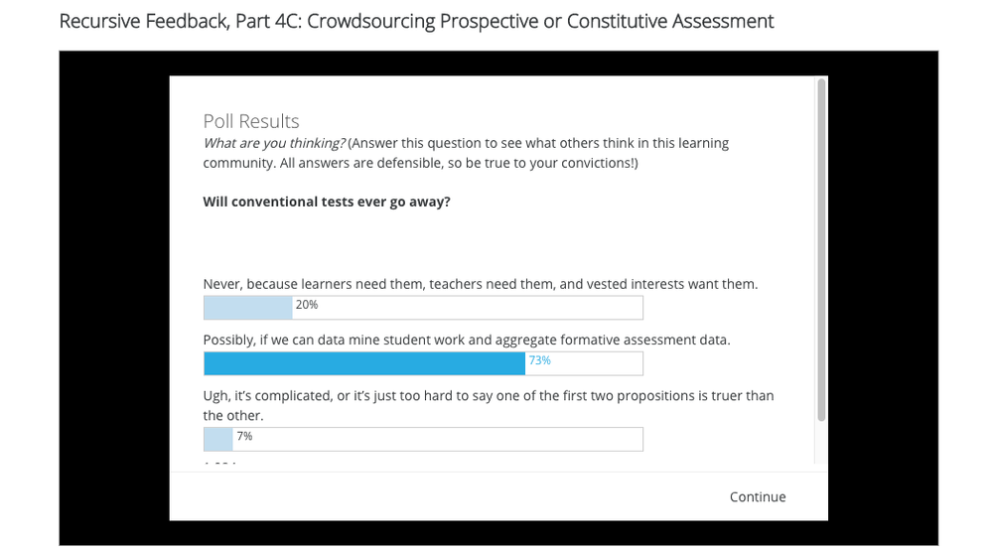
Task: Click the 7% percentage label
Action: [244, 436]
